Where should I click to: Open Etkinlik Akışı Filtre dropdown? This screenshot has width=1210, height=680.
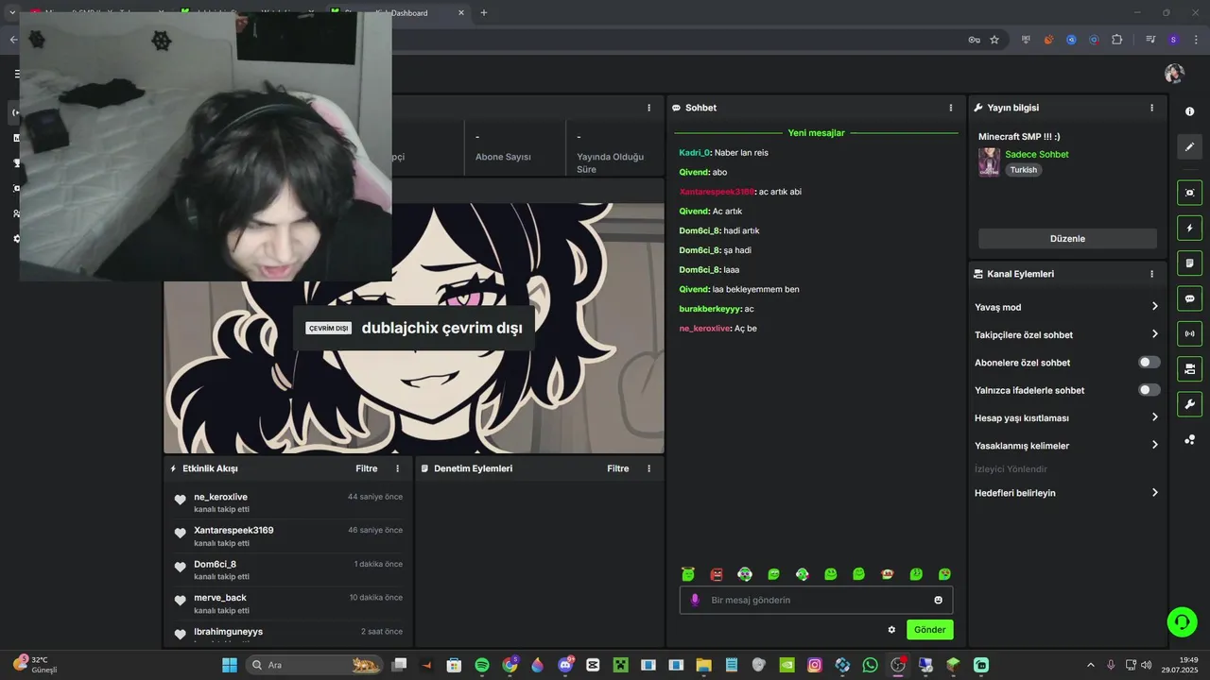(x=367, y=468)
